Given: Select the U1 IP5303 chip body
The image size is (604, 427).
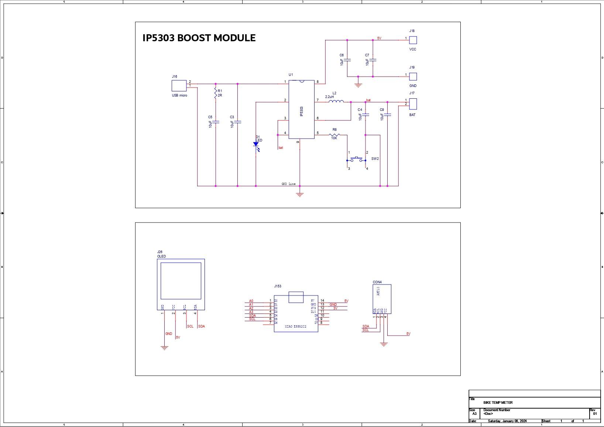Looking at the screenshot, I should point(301,109).
